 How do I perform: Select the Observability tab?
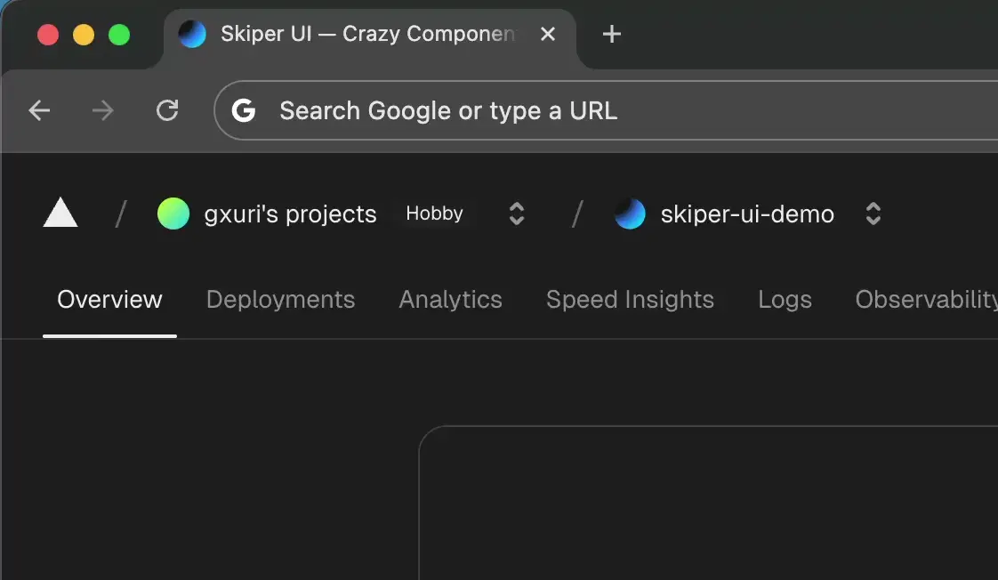click(x=925, y=300)
